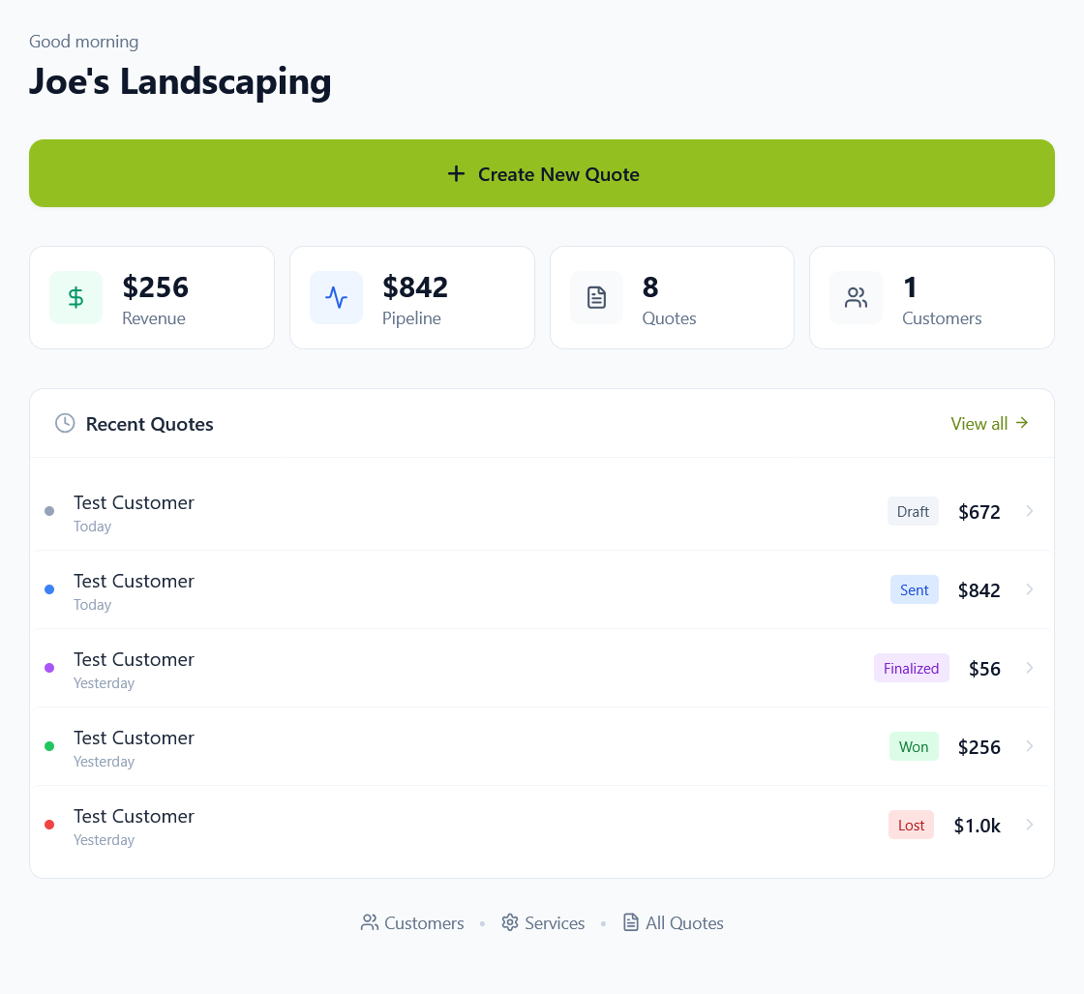1084x994 pixels.
Task: Click the Customers people icon in stats
Action: (x=856, y=298)
